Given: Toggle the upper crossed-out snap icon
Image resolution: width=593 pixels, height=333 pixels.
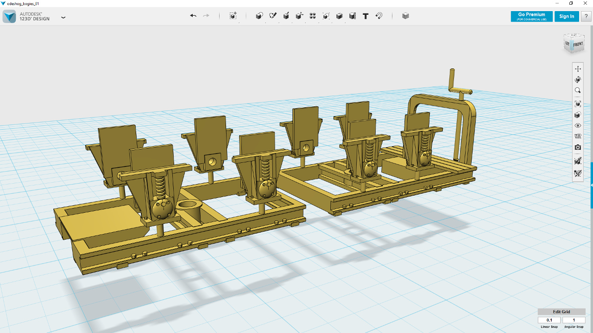Looking at the screenshot, I should (578, 161).
